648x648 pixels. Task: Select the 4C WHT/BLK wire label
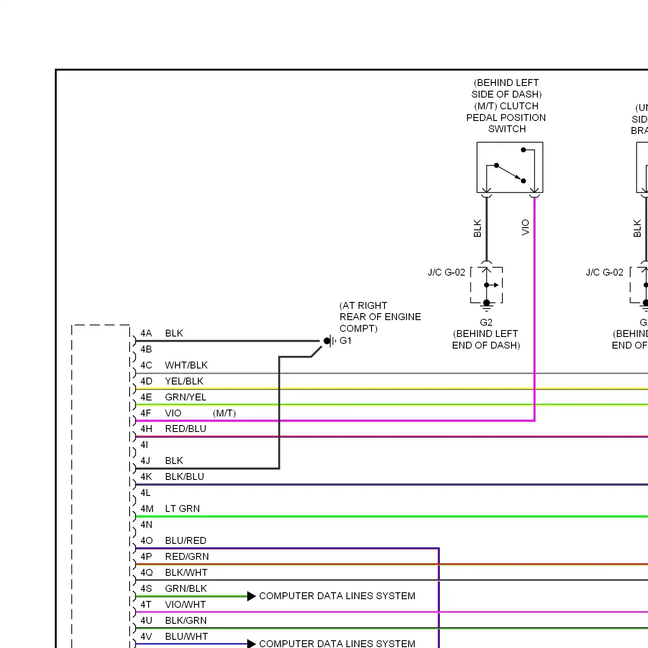click(x=174, y=365)
